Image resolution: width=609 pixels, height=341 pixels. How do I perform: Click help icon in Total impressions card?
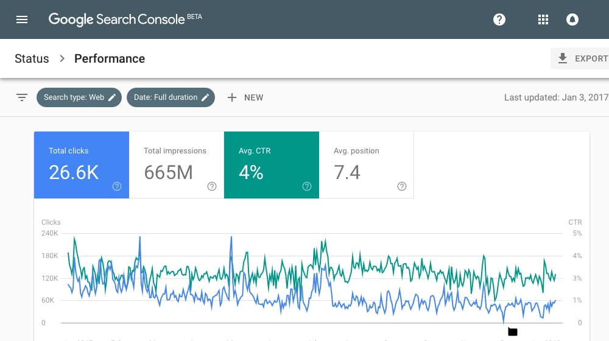212,186
